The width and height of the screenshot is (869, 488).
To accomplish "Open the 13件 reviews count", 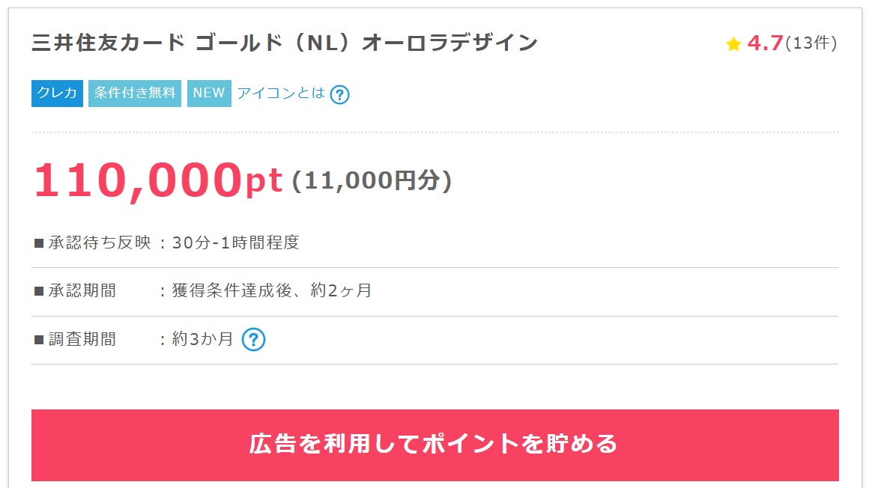I will (x=811, y=43).
